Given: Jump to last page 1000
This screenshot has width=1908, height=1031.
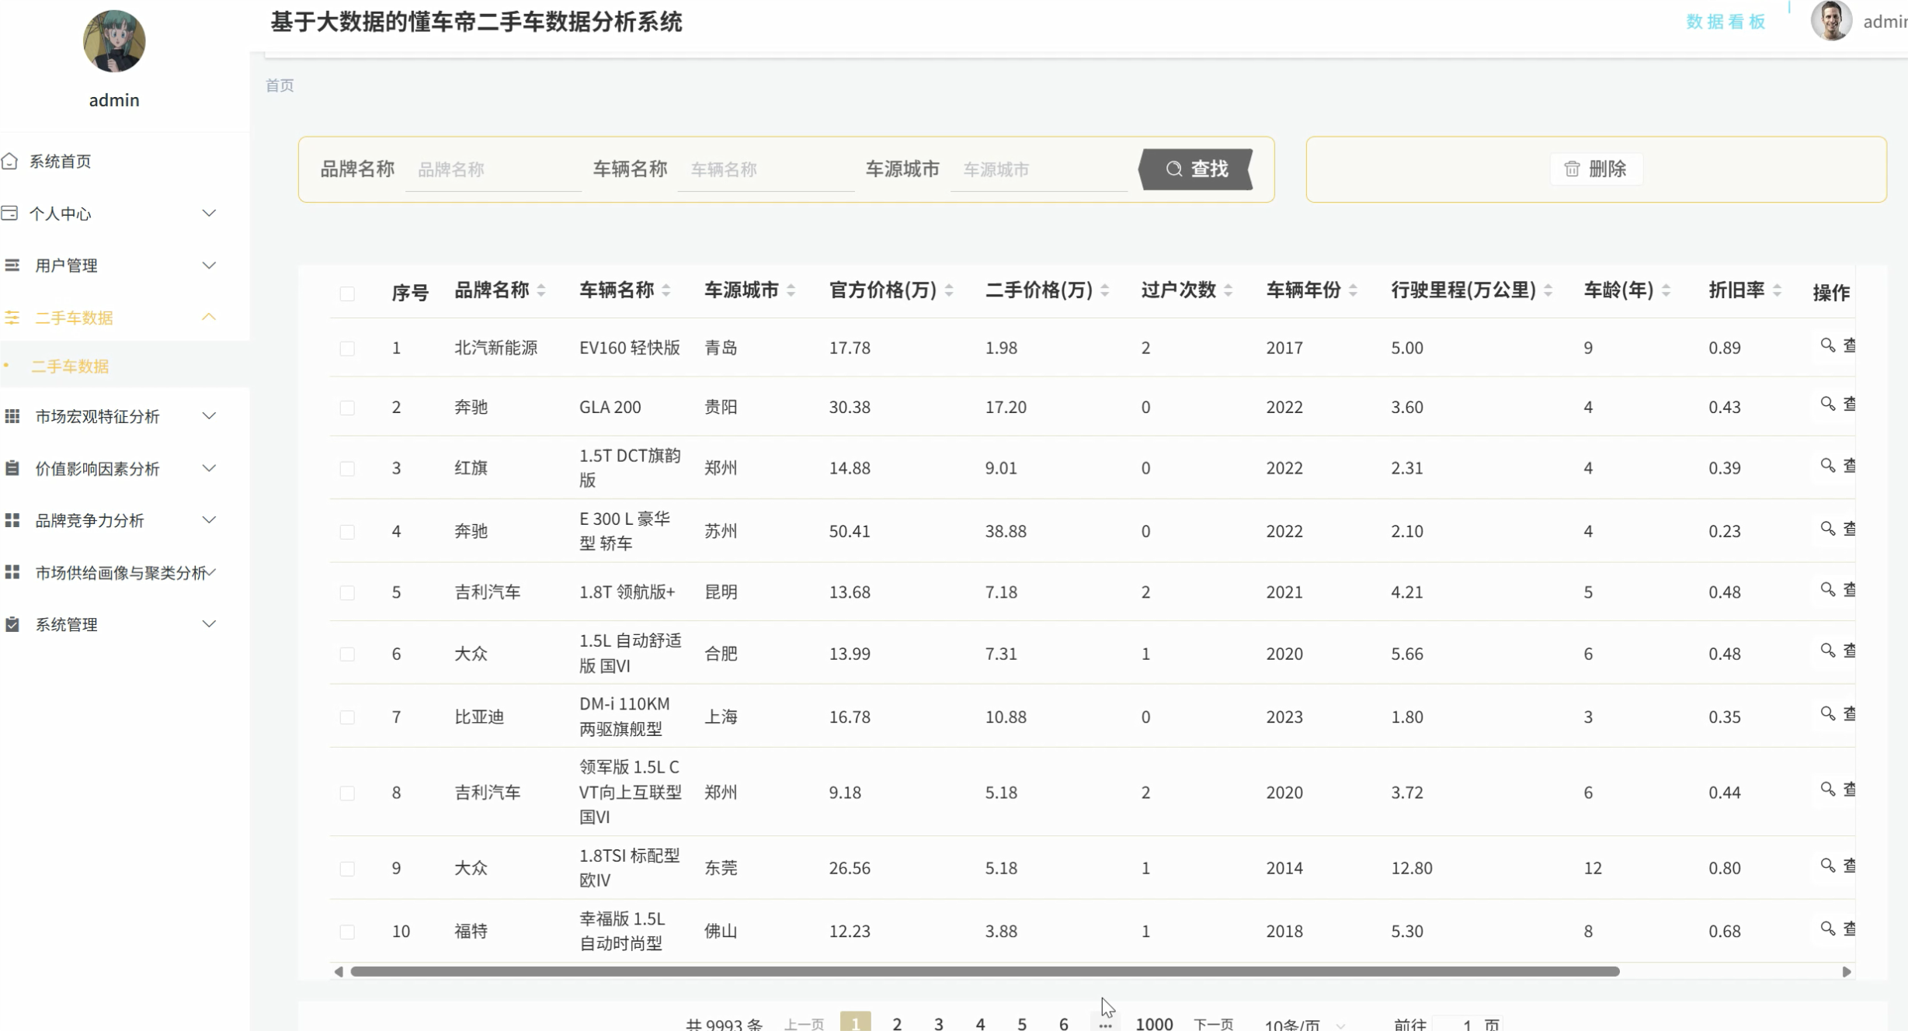Looking at the screenshot, I should point(1154,1024).
